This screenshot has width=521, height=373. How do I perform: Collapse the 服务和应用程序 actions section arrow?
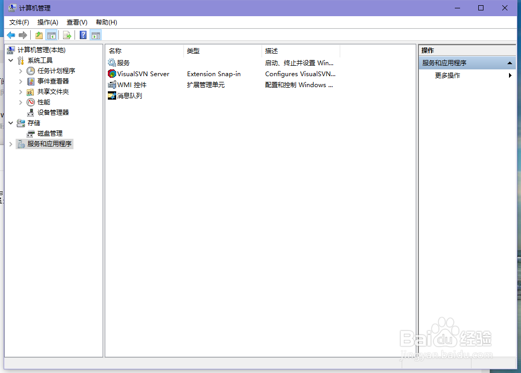click(510, 63)
